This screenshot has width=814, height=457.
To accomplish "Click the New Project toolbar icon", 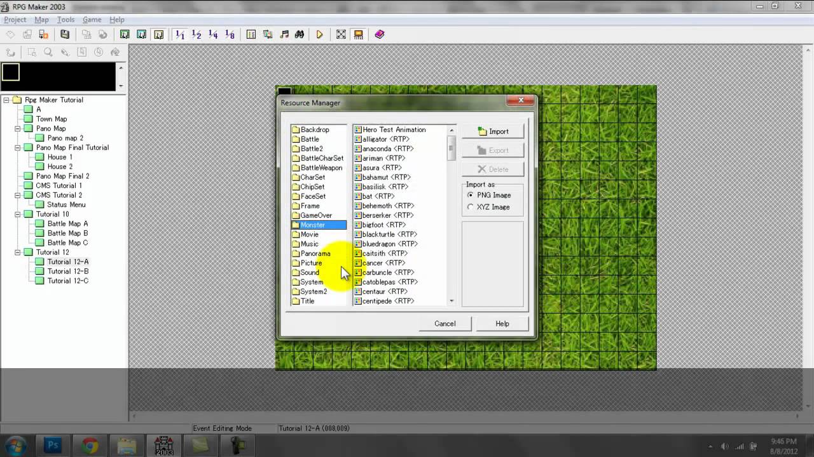I will tap(11, 34).
